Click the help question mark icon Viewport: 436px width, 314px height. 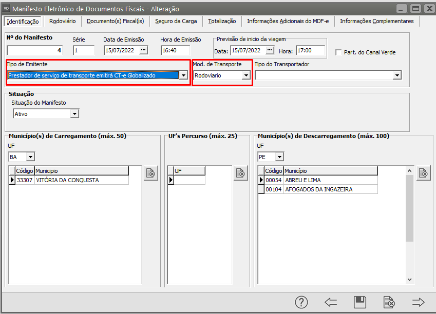click(301, 302)
